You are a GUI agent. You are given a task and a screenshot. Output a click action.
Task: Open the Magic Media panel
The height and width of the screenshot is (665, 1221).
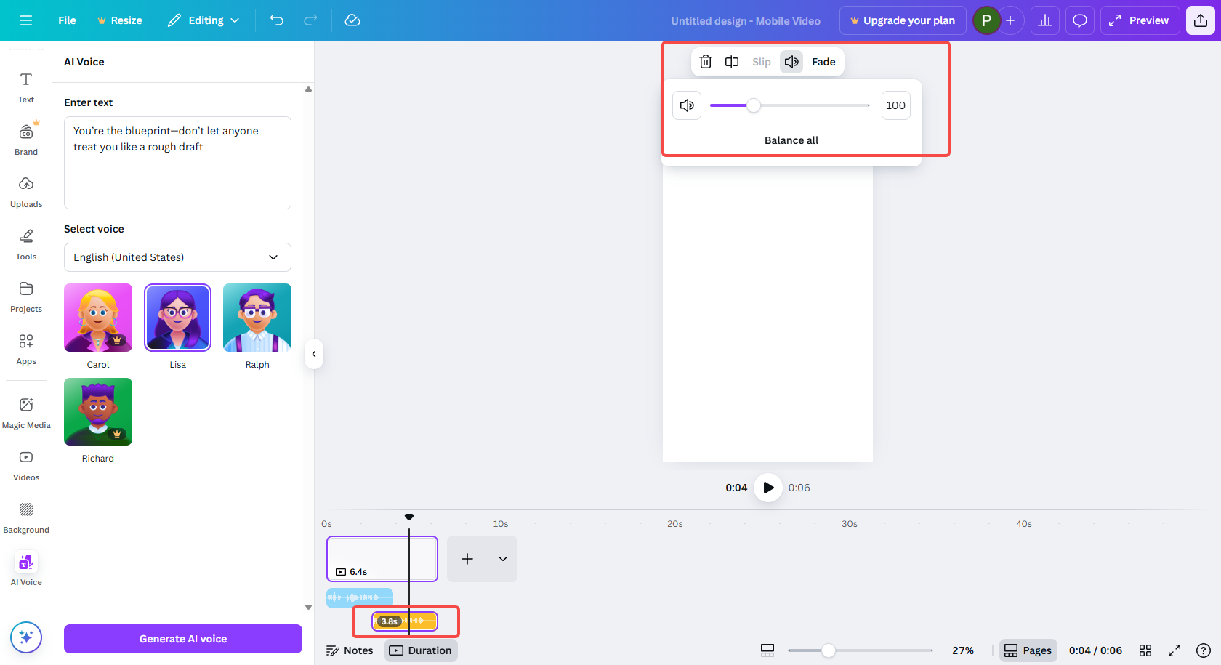25,412
